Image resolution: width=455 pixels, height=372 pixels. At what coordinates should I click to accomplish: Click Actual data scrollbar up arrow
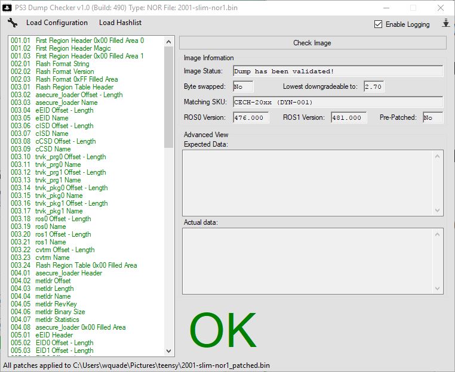click(438, 234)
